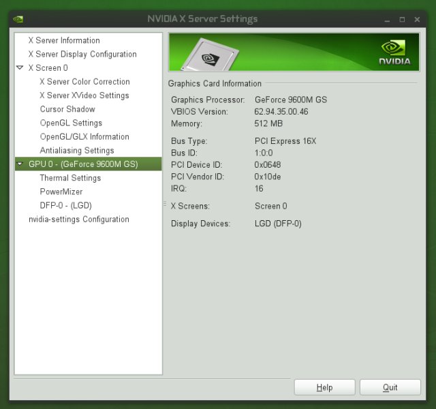Click the GeForce 9600M GS processor value

pos(291,100)
